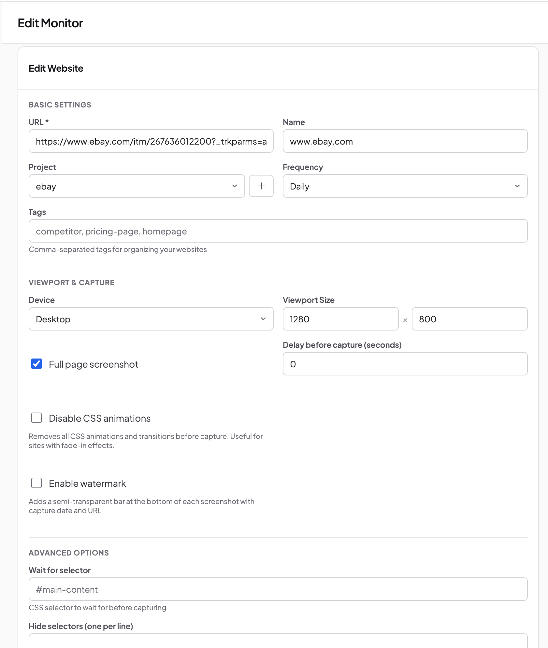This screenshot has width=548, height=648.
Task: Enable watermark on screenshots
Action: coord(36,483)
